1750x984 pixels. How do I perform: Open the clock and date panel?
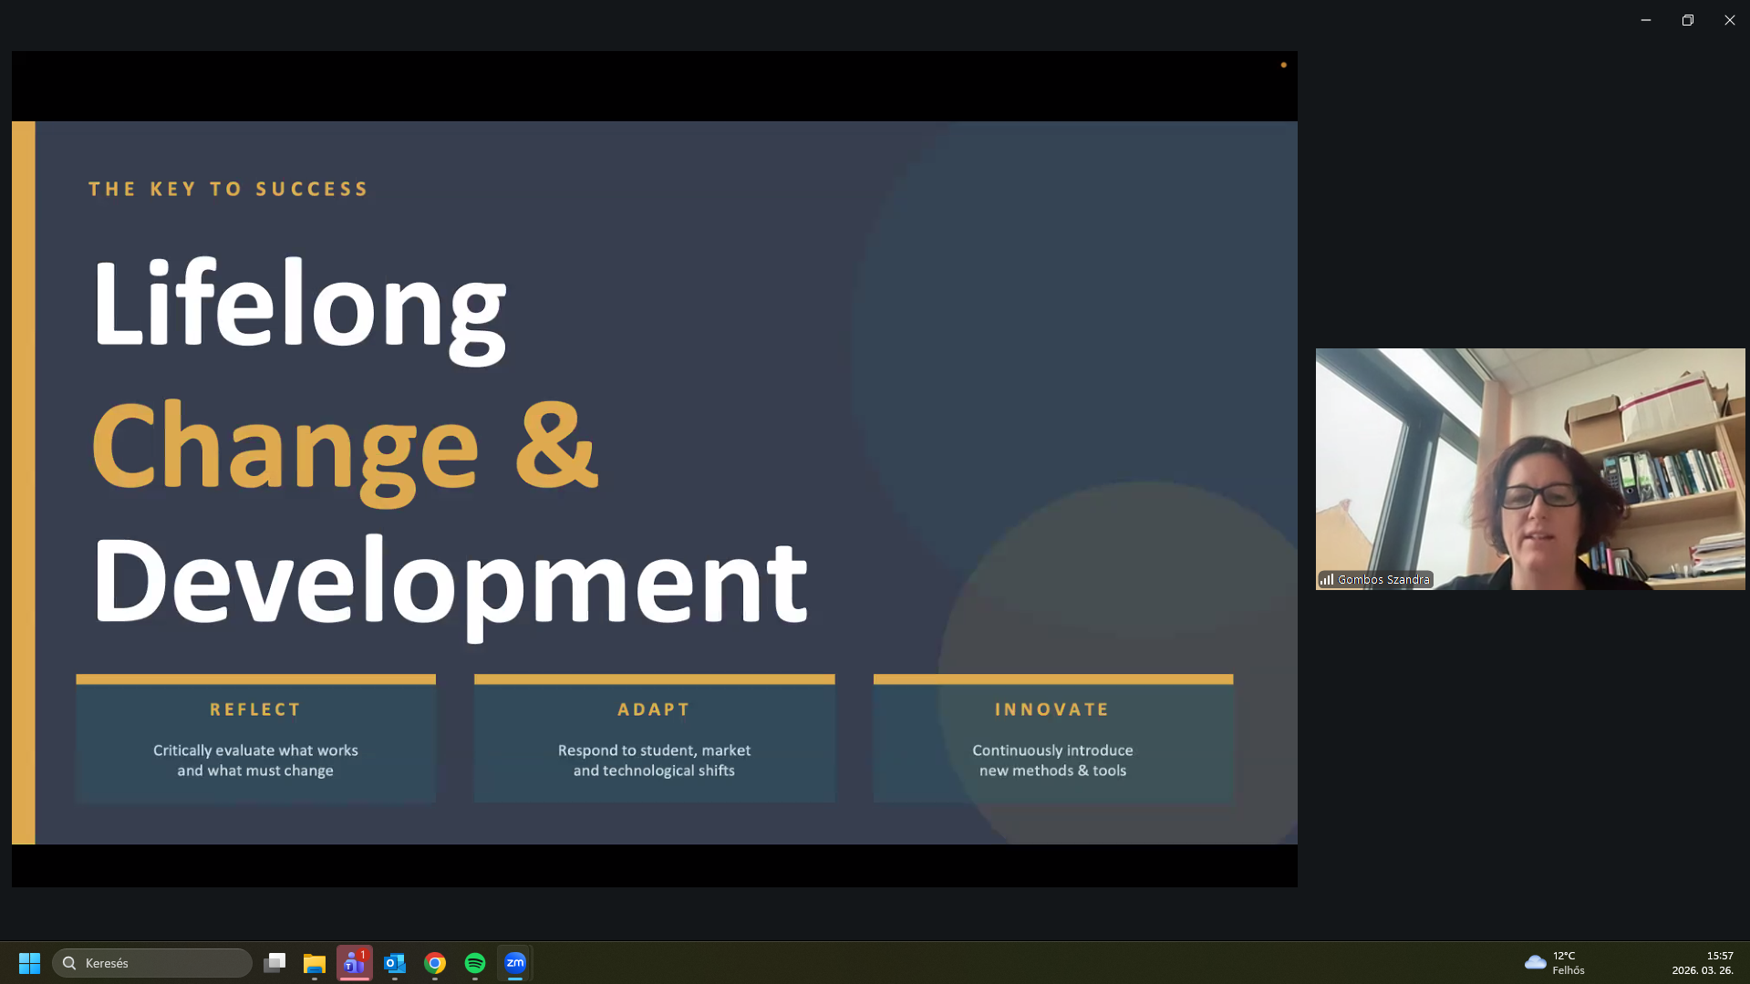pyautogui.click(x=1702, y=963)
